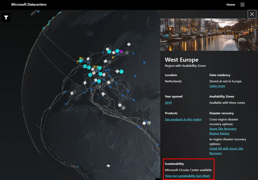This screenshot has width=258, height=180.
Task: Click the Location label
Action: click(x=171, y=75)
